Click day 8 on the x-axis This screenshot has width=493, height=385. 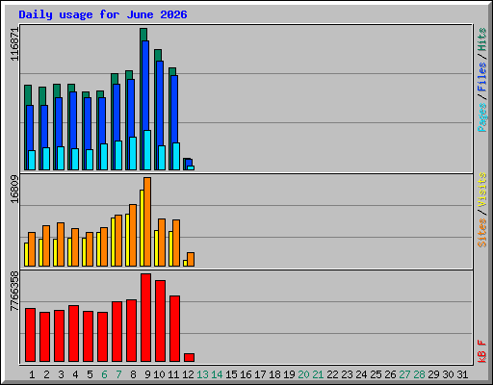(133, 374)
